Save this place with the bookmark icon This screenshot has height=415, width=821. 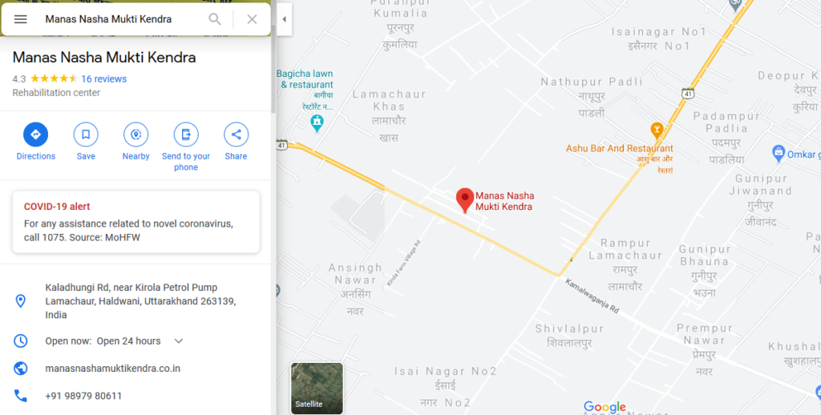pyautogui.click(x=86, y=135)
